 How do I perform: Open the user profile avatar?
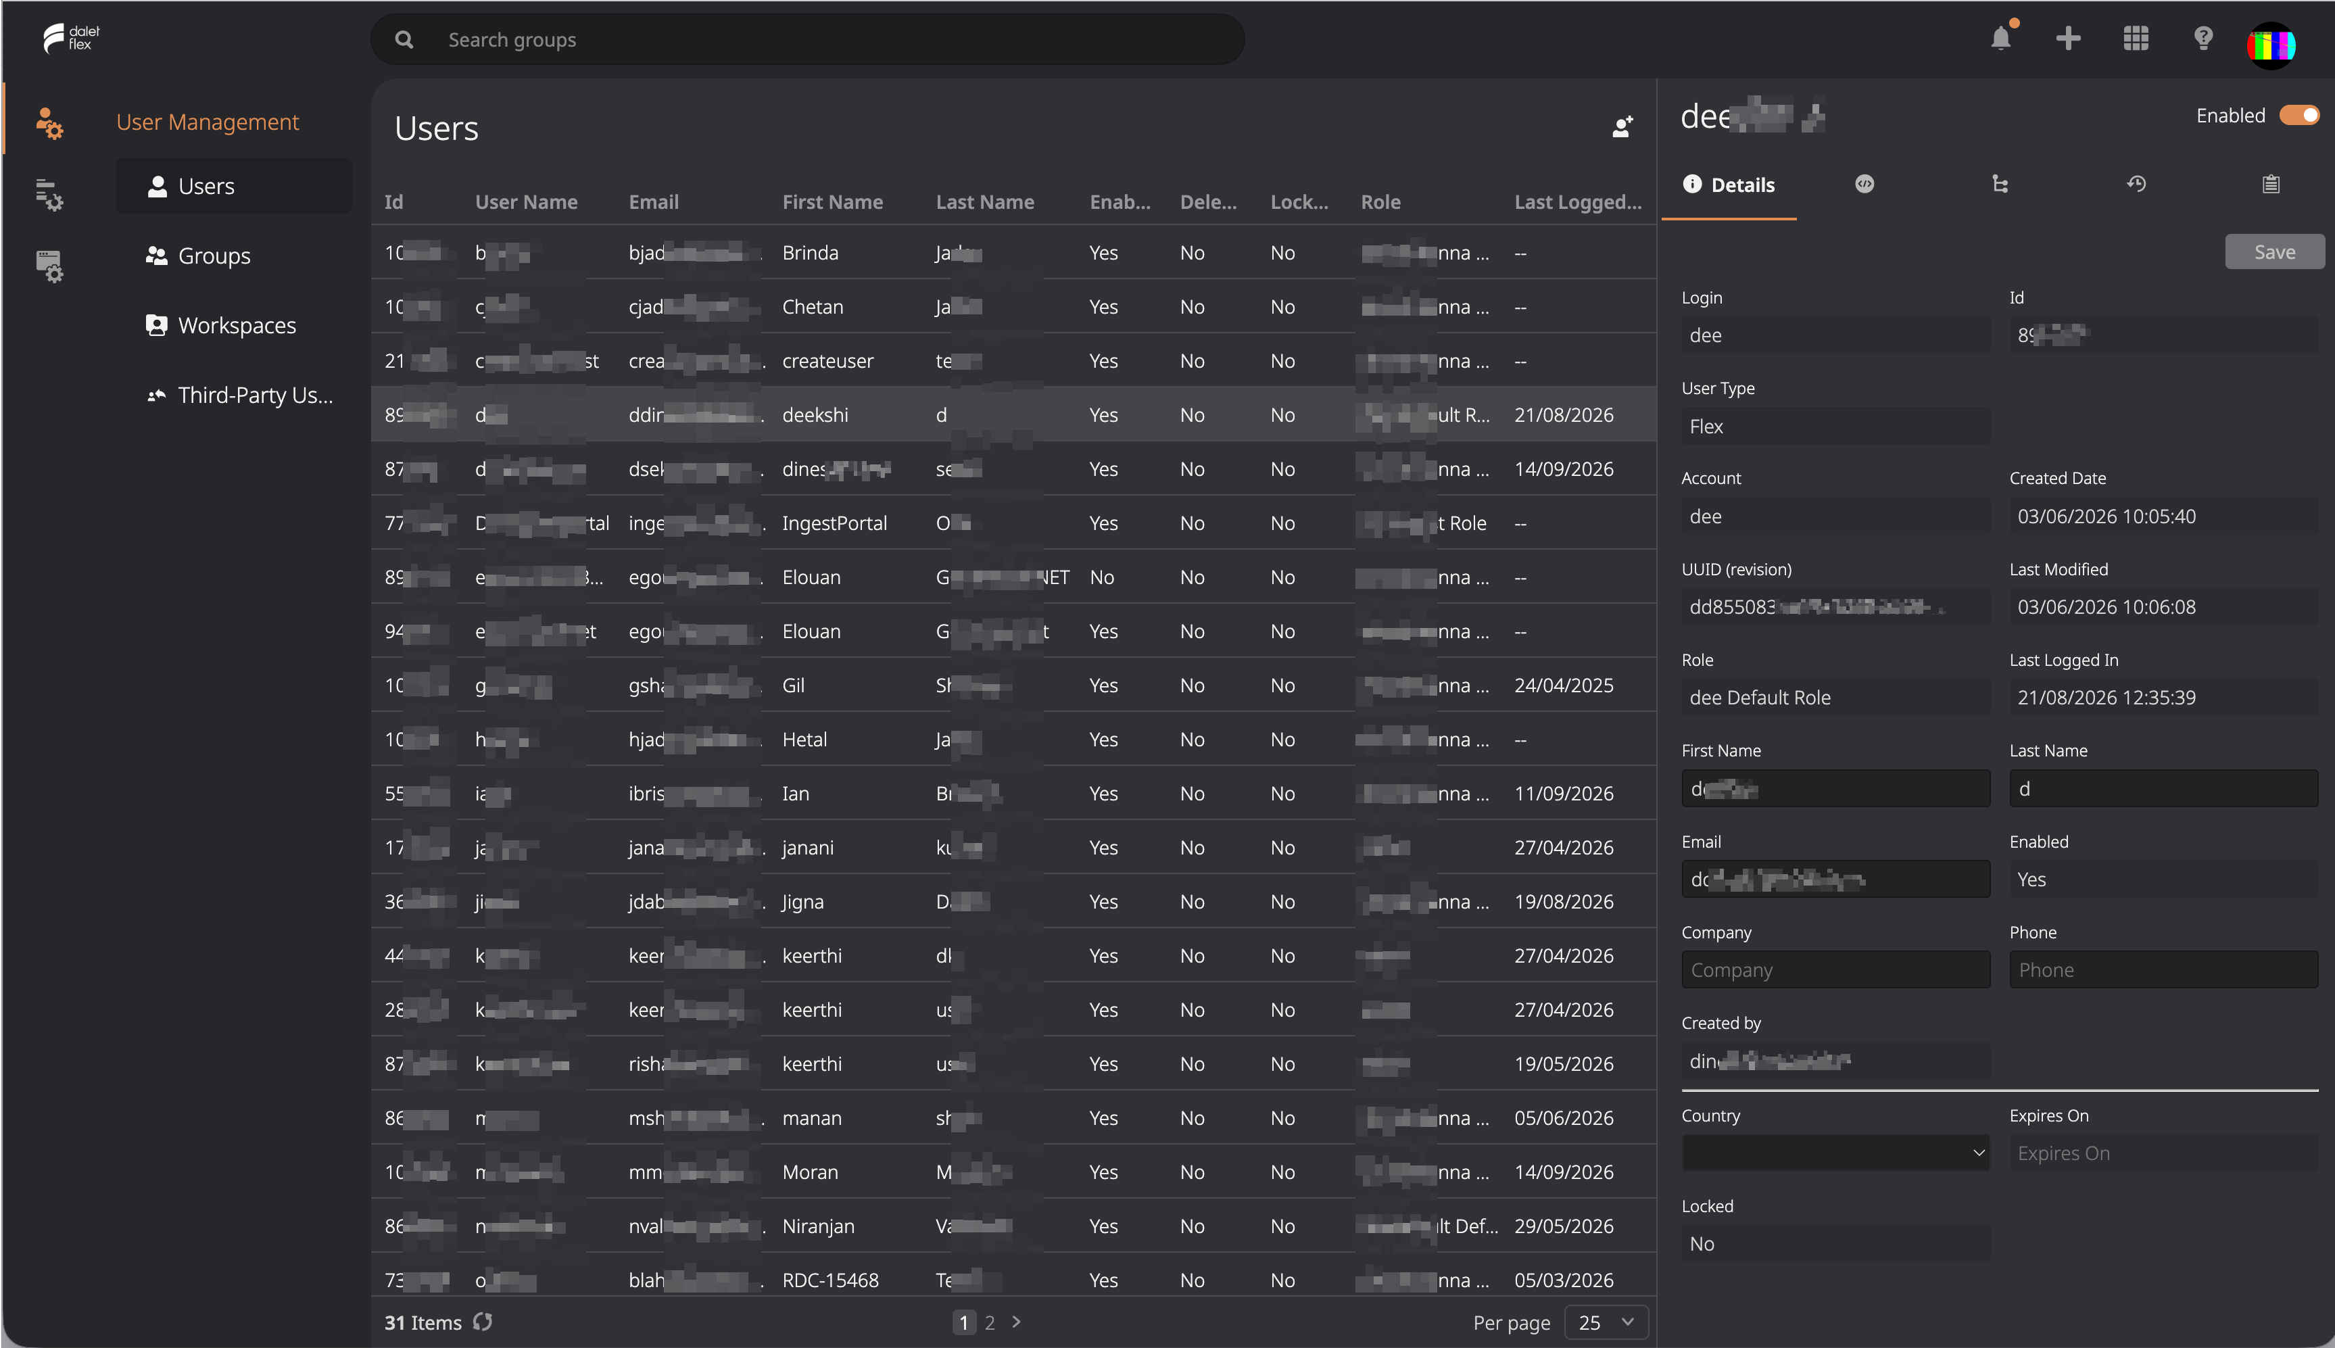pos(2270,45)
